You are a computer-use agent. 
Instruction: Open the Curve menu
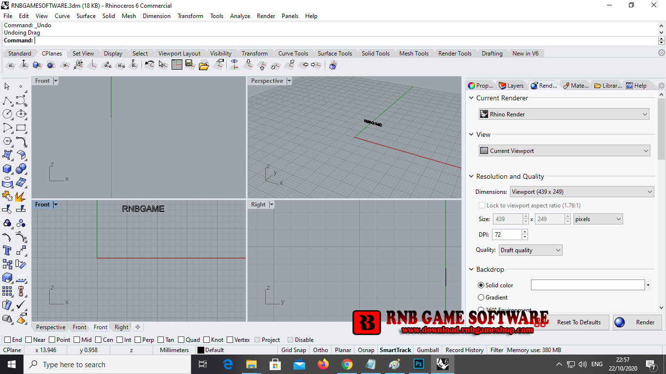pos(62,16)
